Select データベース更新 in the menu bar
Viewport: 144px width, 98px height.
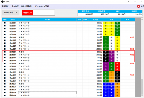click(x=42, y=6)
